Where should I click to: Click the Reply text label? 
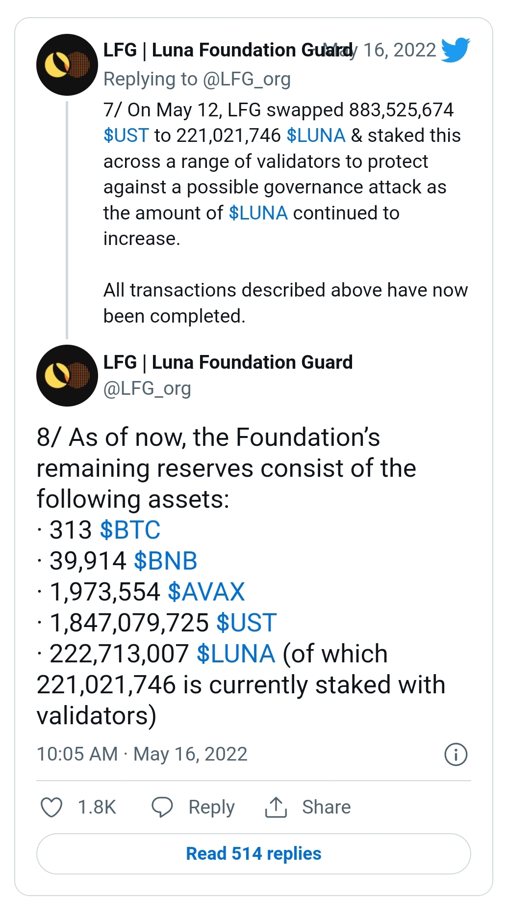[211, 807]
